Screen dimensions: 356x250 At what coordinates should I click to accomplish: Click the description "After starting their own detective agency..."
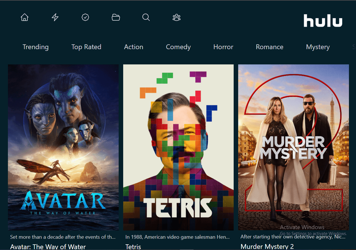point(293,237)
